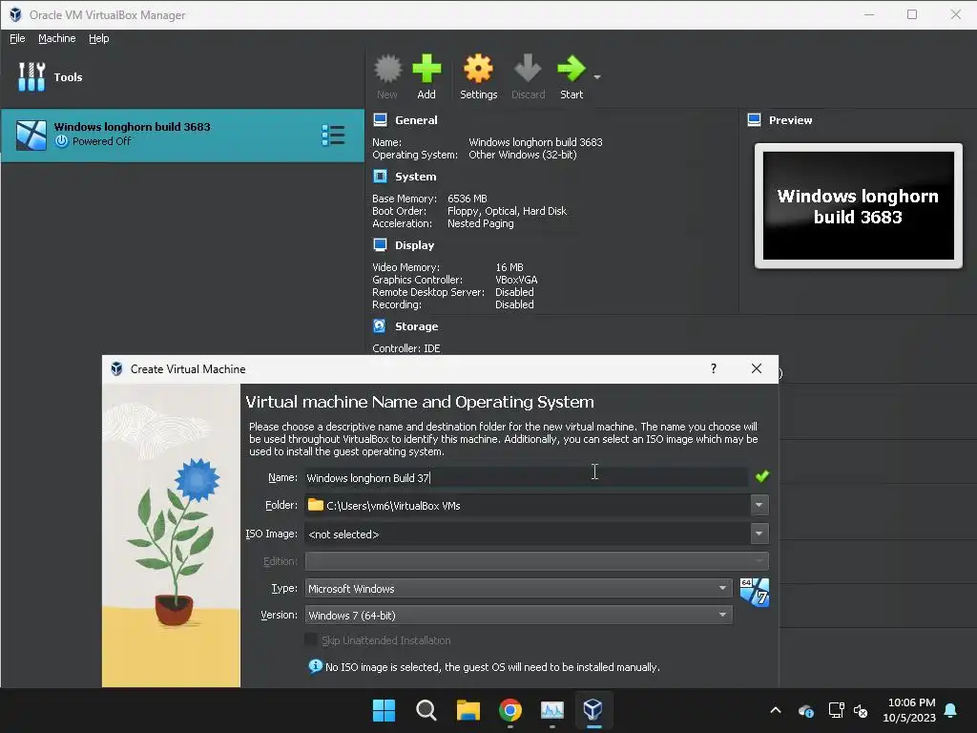Select Windows longhorn build 3683 VM entry

[x=182, y=136]
